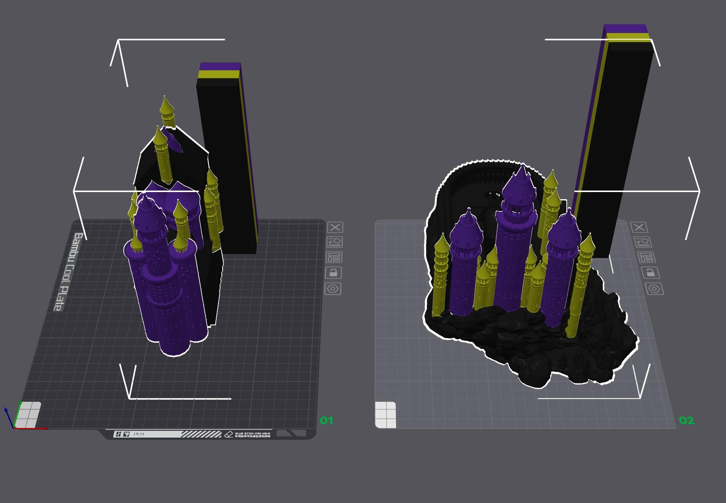Auto-orient objects on plate 01

point(334,242)
